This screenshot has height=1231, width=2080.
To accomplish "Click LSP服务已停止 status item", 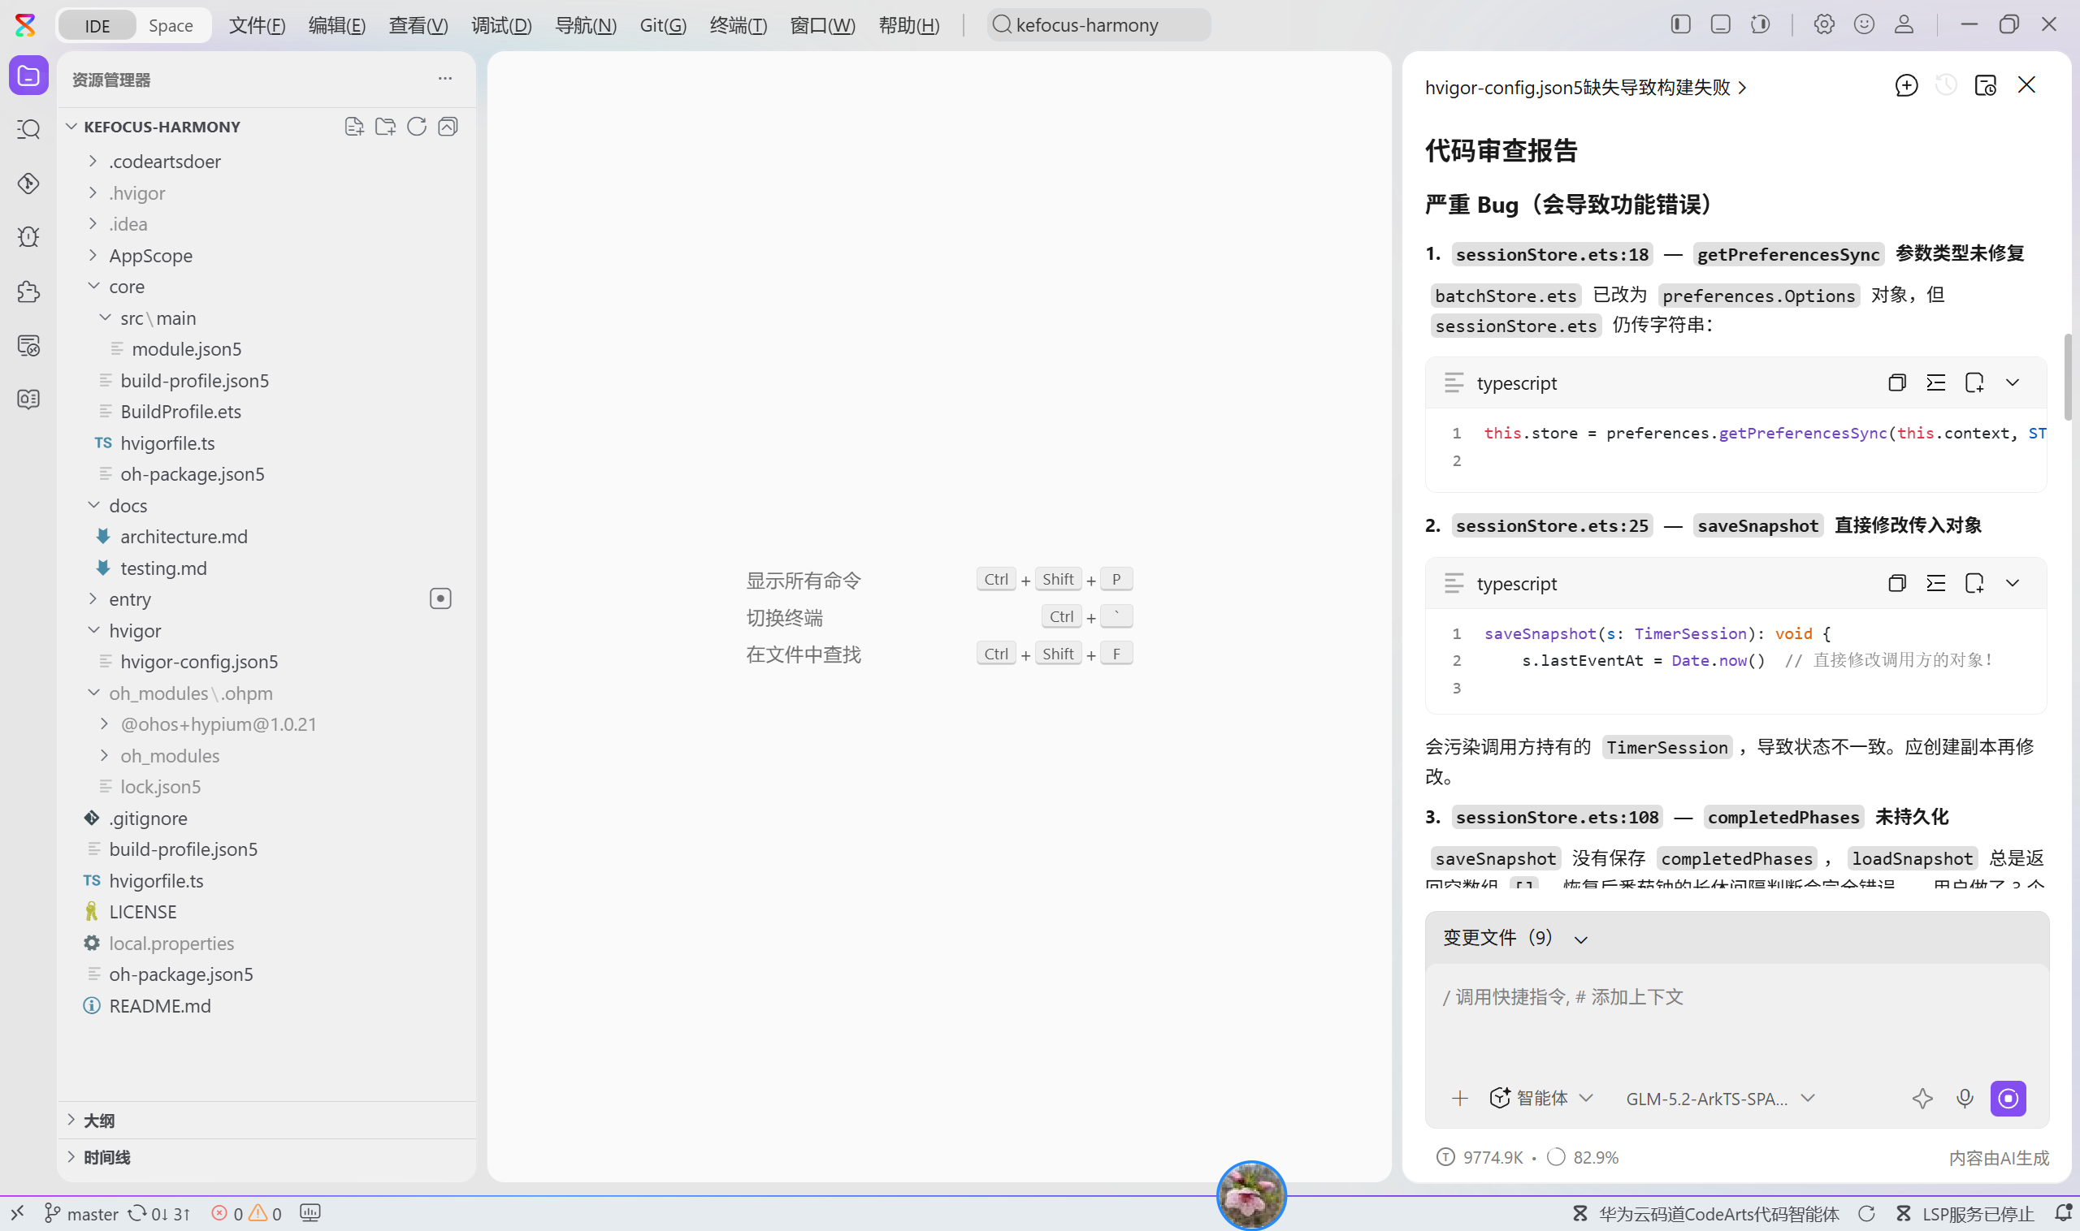I will pyautogui.click(x=1965, y=1214).
